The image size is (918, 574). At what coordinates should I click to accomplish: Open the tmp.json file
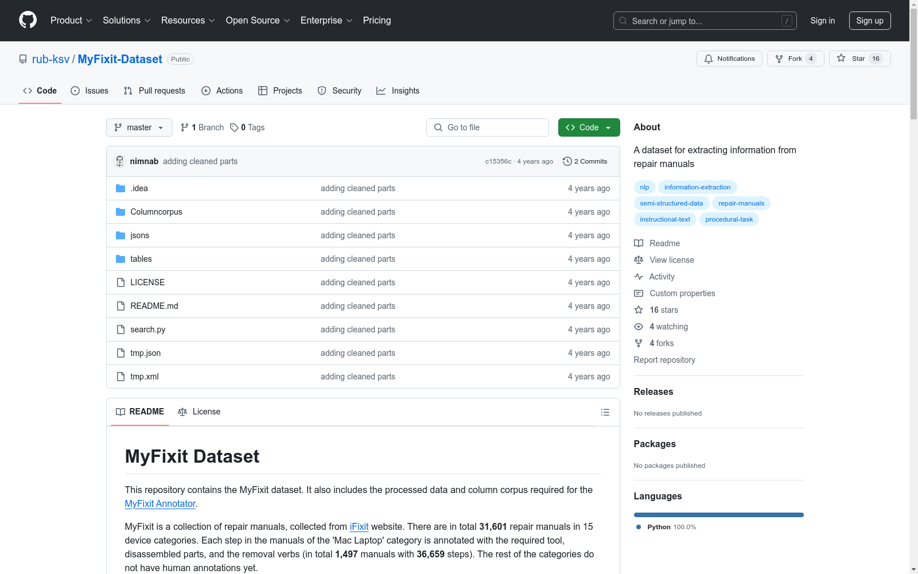click(x=146, y=353)
